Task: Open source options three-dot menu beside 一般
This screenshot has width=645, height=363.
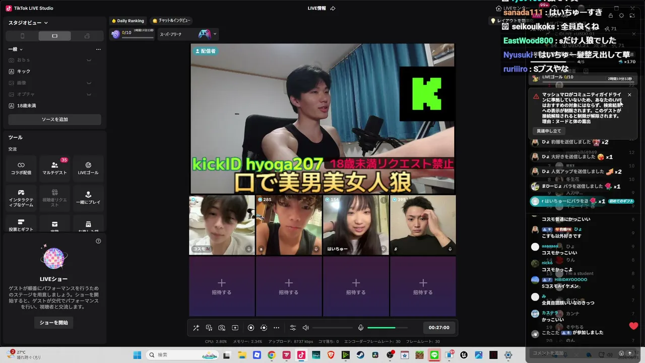Action: [x=98, y=49]
